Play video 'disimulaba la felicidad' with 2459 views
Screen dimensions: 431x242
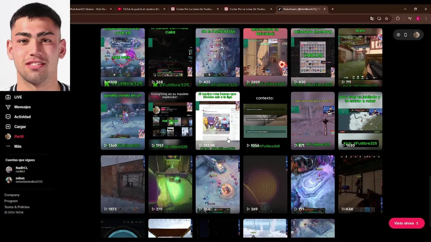(x=265, y=57)
